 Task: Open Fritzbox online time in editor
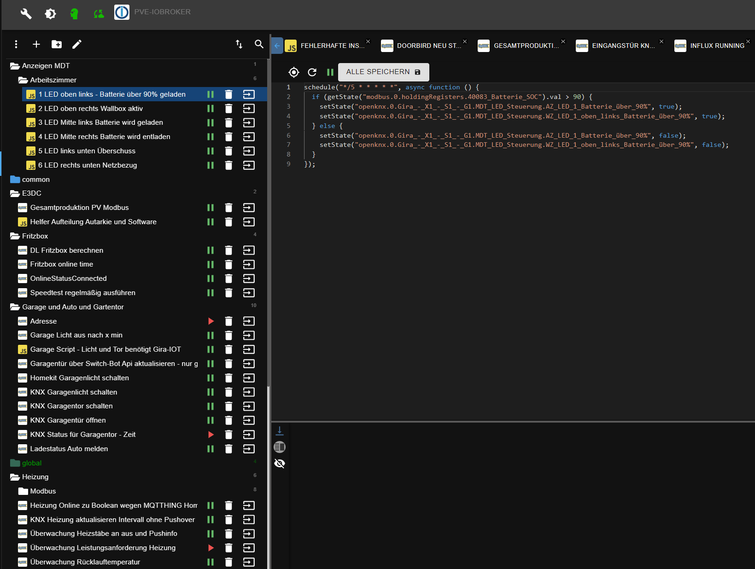point(249,264)
